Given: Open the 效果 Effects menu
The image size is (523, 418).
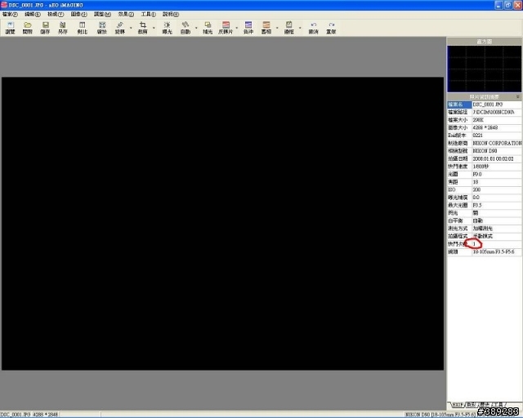Looking at the screenshot, I should tap(126, 15).
